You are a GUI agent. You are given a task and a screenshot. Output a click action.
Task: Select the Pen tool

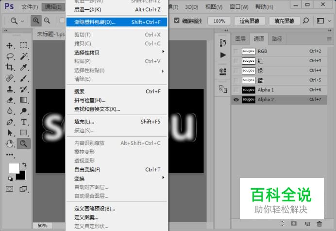10,122
